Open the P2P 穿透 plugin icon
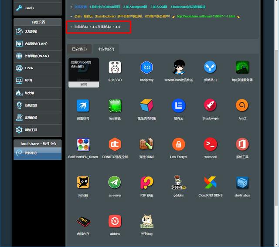Viewport: 279px width, 247px height. [146, 183]
